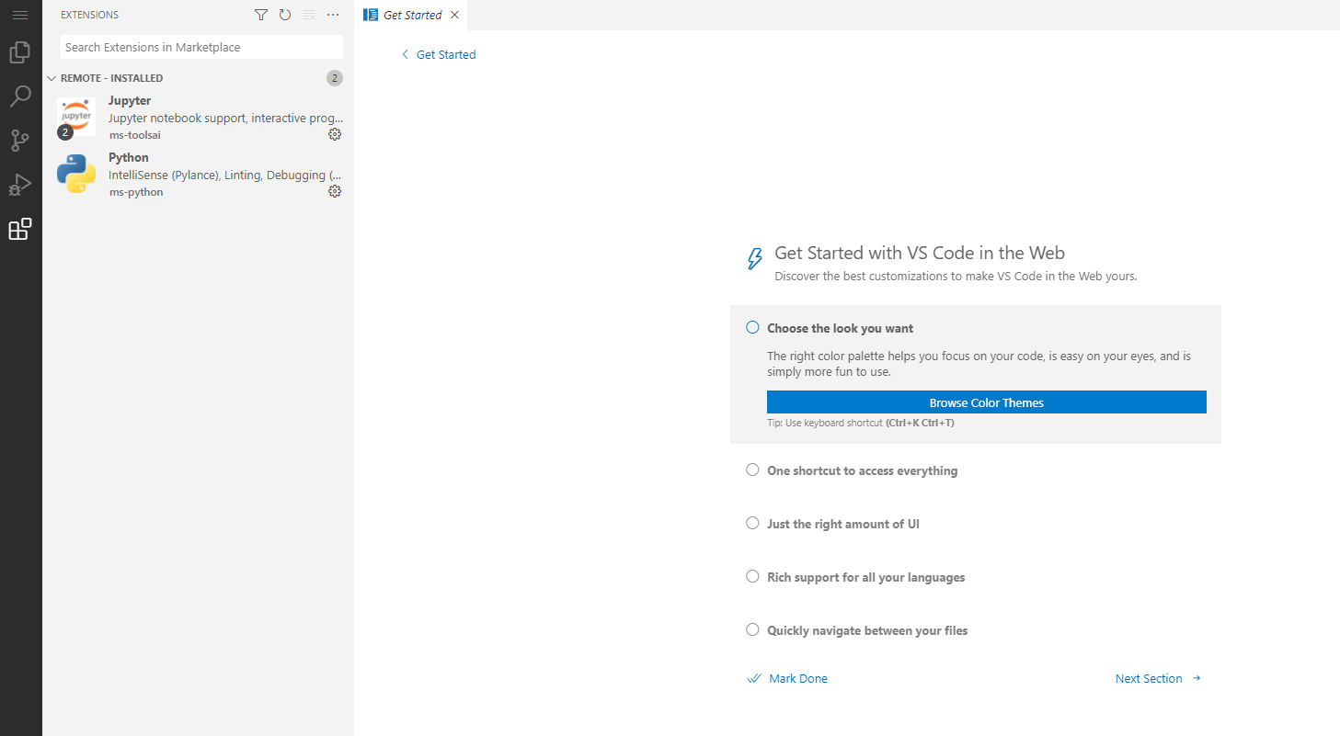Open the hamburger application menu
Viewport: 1340px width, 736px height.
(x=20, y=15)
